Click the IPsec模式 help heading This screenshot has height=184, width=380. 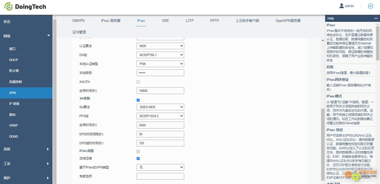click(334, 96)
